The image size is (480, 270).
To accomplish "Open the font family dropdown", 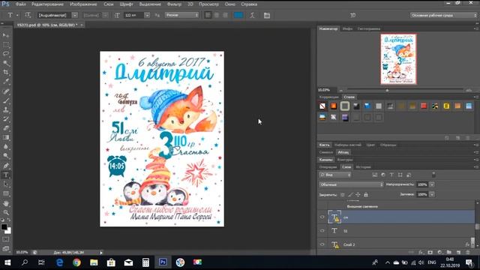I will (75, 15).
